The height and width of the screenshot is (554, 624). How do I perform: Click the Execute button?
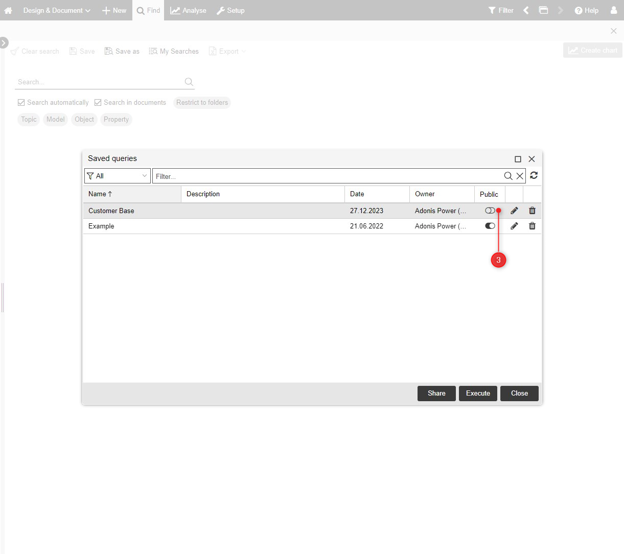tap(478, 394)
